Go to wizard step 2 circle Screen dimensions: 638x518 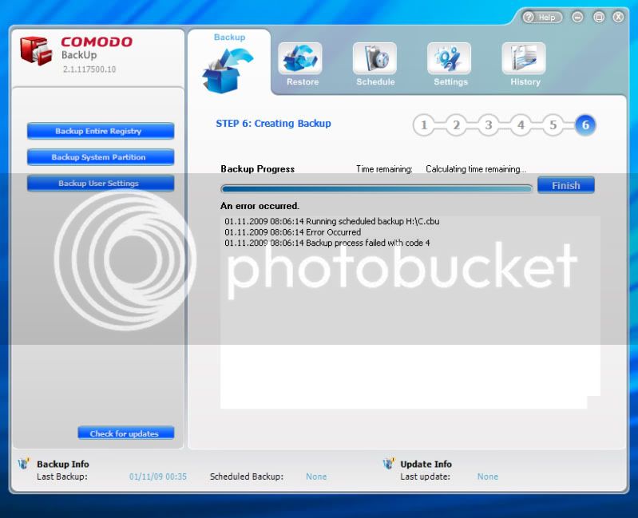click(456, 125)
